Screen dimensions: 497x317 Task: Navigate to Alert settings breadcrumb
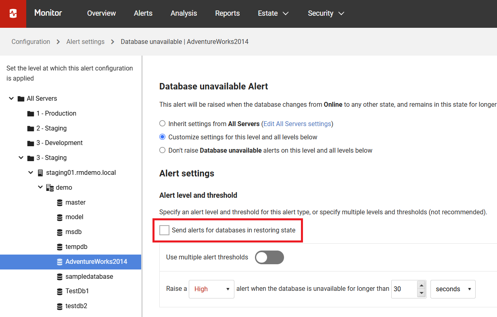click(x=85, y=42)
